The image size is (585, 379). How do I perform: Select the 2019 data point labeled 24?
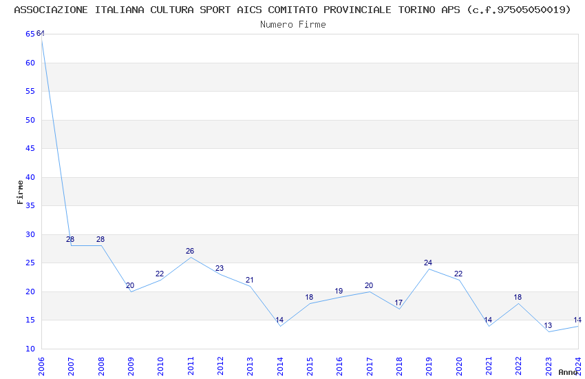coord(429,269)
